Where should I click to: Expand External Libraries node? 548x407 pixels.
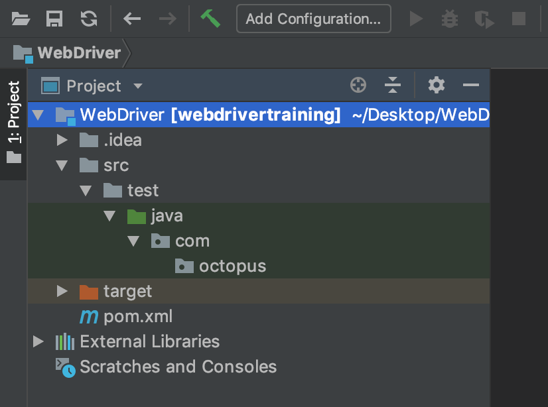(38, 341)
